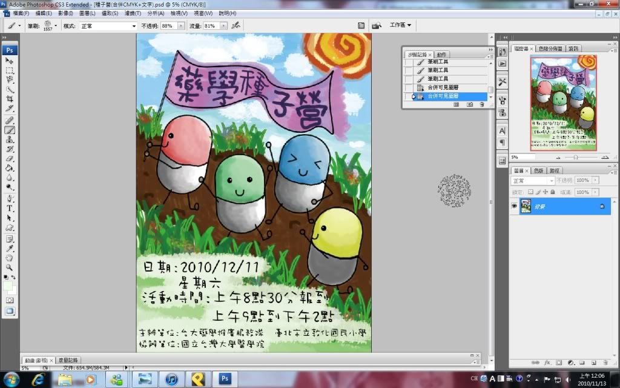Open the 模式 blend mode dropdown in the options bar
The image size is (620, 388).
pyautogui.click(x=108, y=26)
